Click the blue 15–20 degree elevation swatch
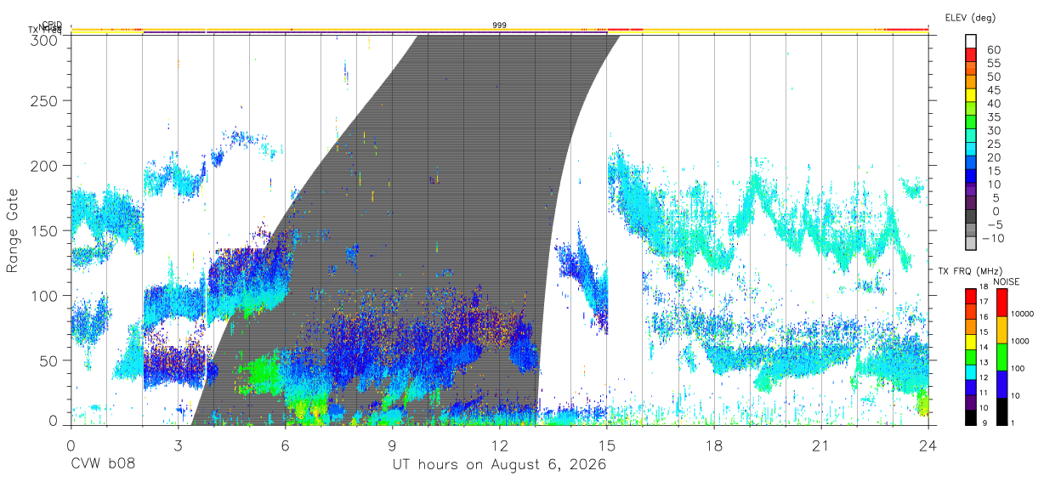1044x482 pixels. click(x=970, y=164)
